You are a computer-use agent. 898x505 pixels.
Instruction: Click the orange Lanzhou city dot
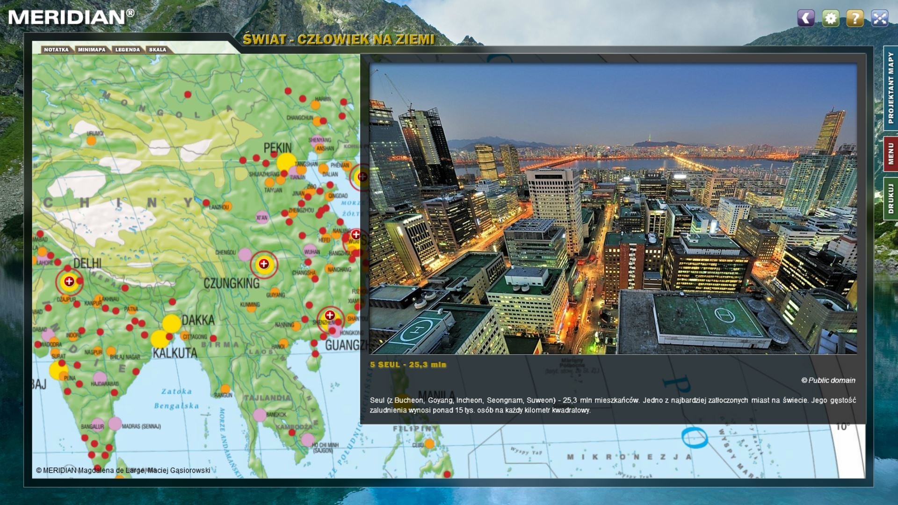227,206
